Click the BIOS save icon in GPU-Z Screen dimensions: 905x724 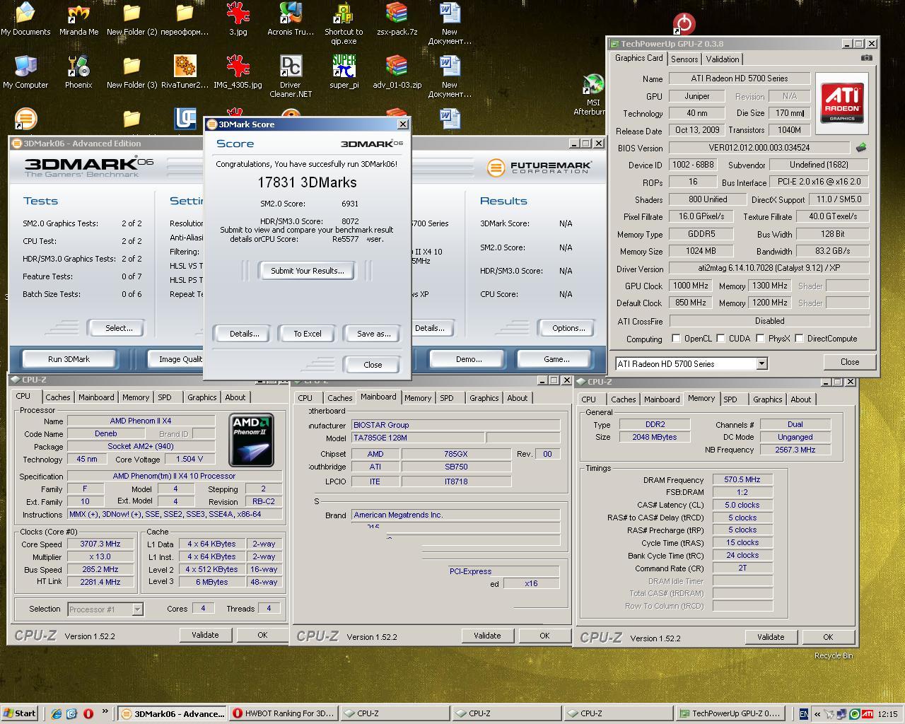pos(861,148)
